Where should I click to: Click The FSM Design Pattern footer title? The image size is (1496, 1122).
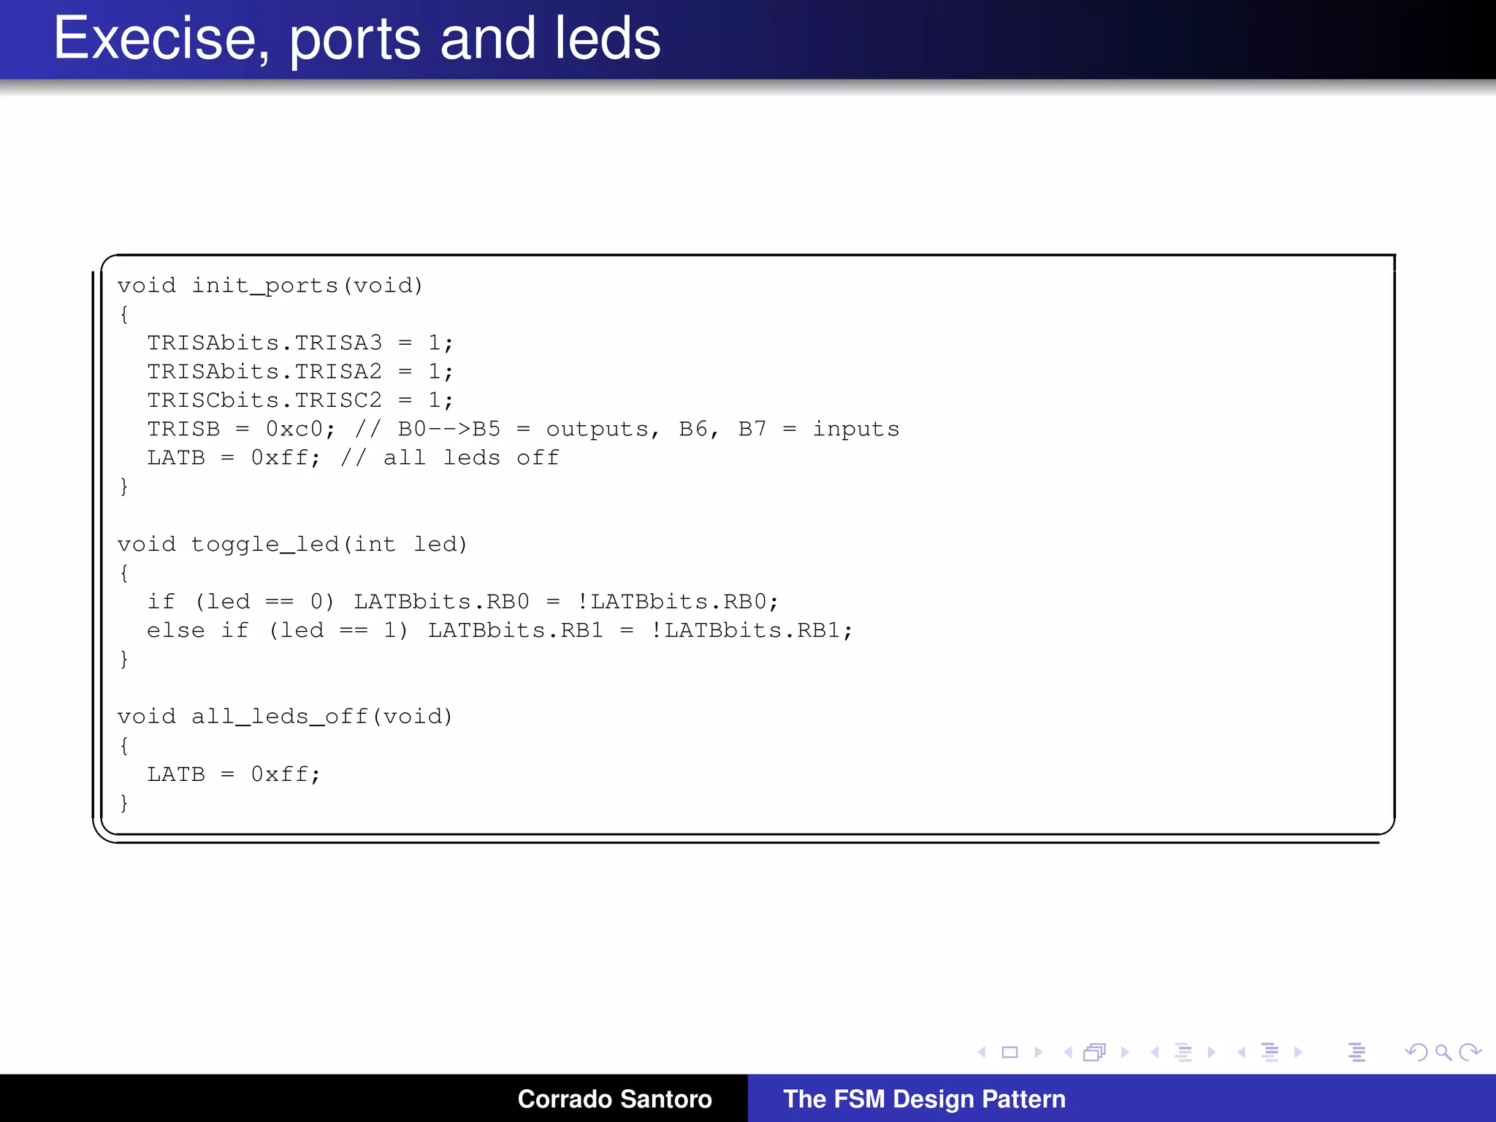click(924, 1099)
